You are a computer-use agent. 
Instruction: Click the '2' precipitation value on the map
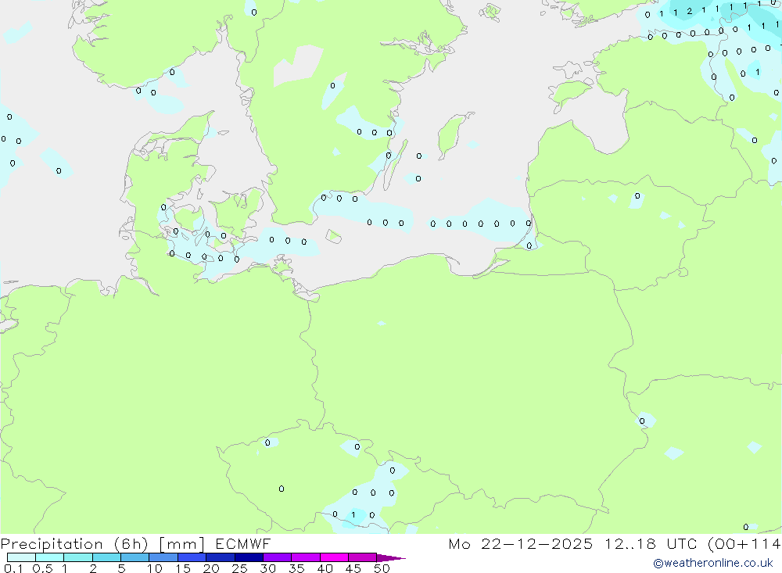[689, 12]
